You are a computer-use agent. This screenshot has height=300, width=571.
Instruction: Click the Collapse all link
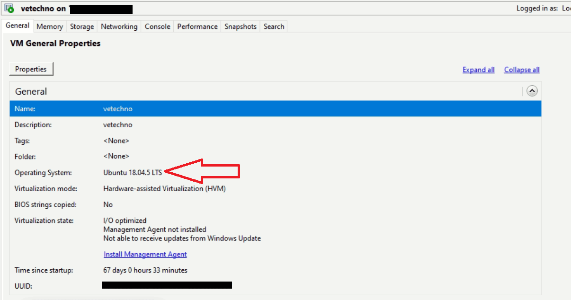pyautogui.click(x=521, y=70)
